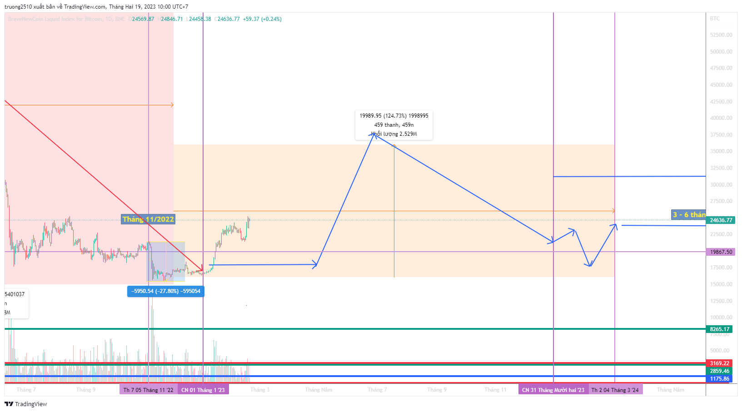Click the 52500.00 price axis tick
This screenshot has width=742, height=412.
coord(721,35)
